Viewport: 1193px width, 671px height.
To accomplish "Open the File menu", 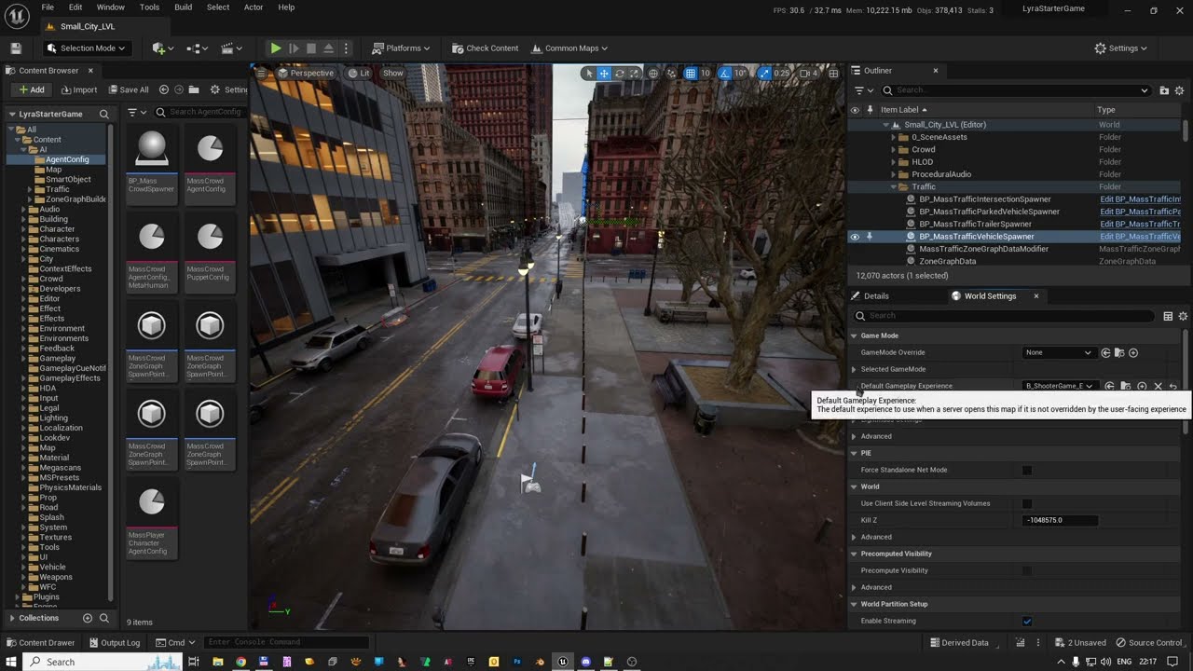I will pyautogui.click(x=48, y=7).
